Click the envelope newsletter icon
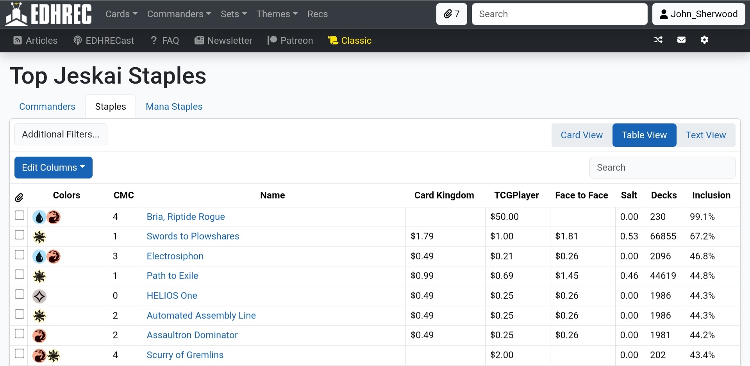This screenshot has height=366, width=750. (x=681, y=40)
